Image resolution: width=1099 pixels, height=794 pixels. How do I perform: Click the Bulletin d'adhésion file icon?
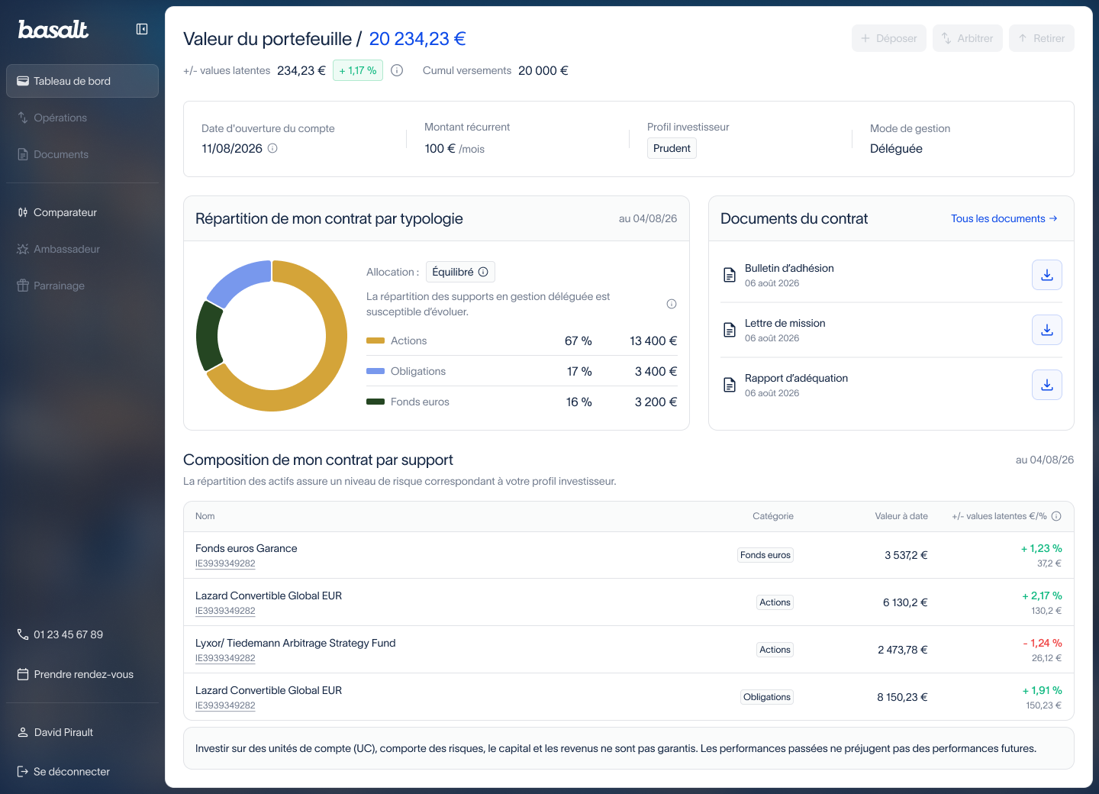pos(730,275)
